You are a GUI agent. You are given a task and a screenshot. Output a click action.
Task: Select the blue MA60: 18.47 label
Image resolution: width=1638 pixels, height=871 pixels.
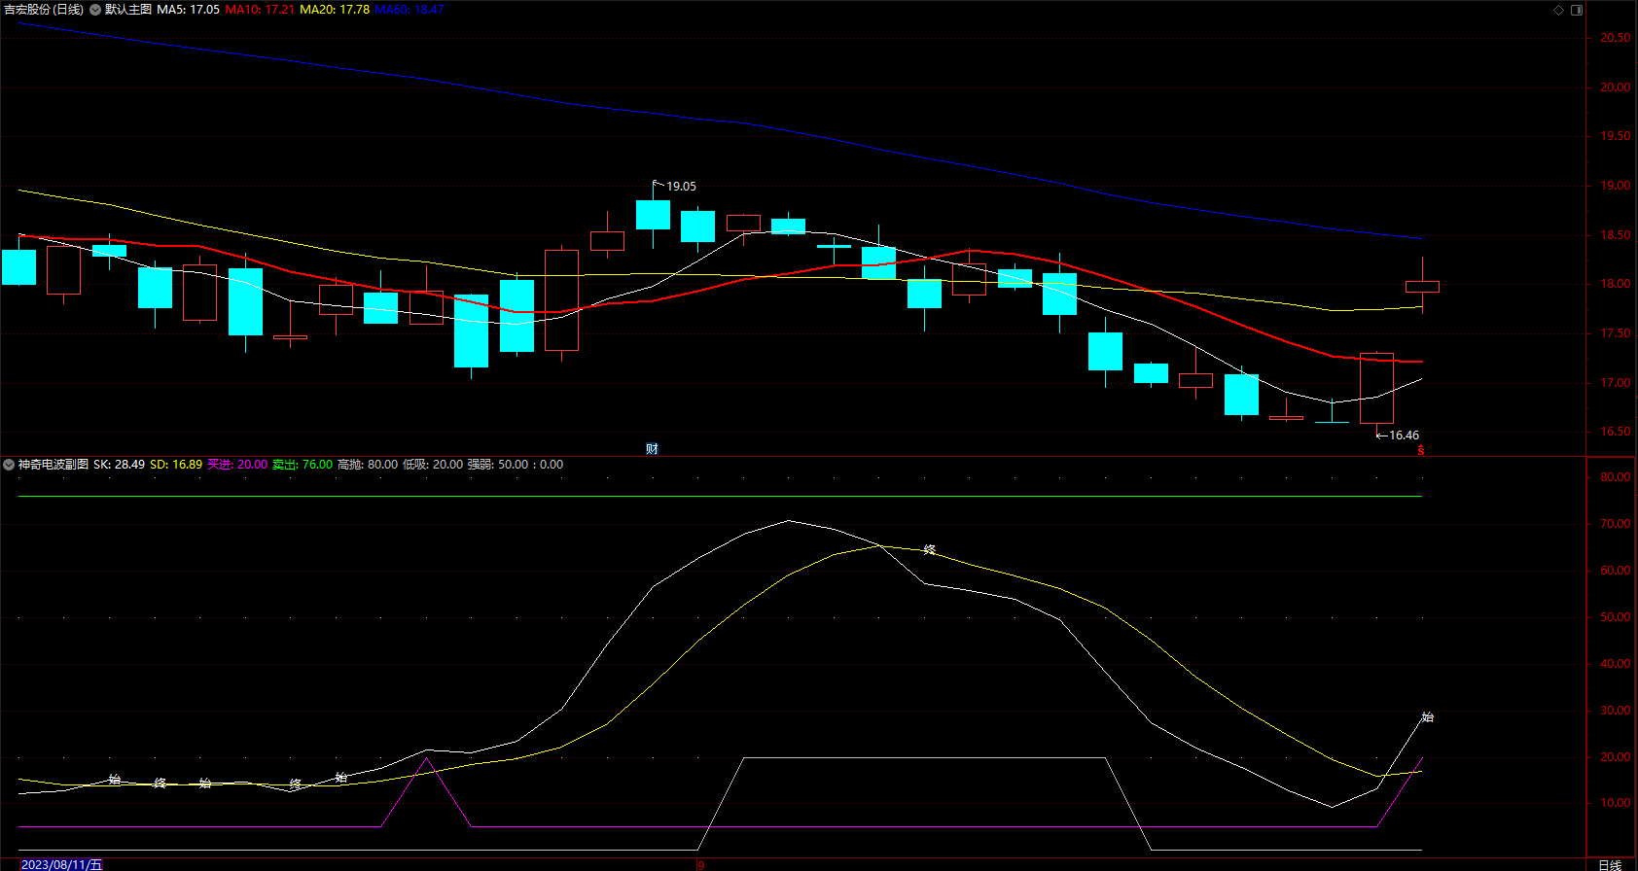click(x=409, y=10)
